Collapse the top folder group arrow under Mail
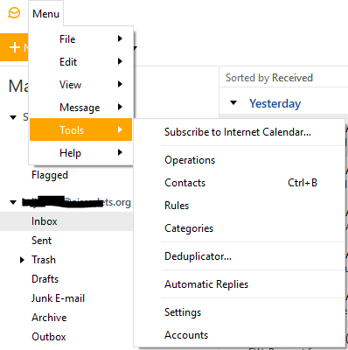This screenshot has width=348, height=350. pos(13,117)
